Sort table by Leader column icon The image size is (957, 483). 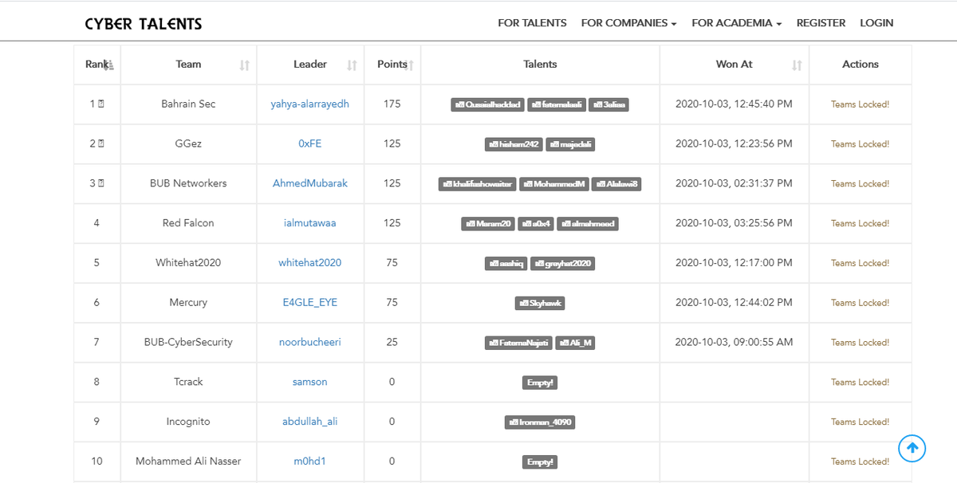[352, 65]
